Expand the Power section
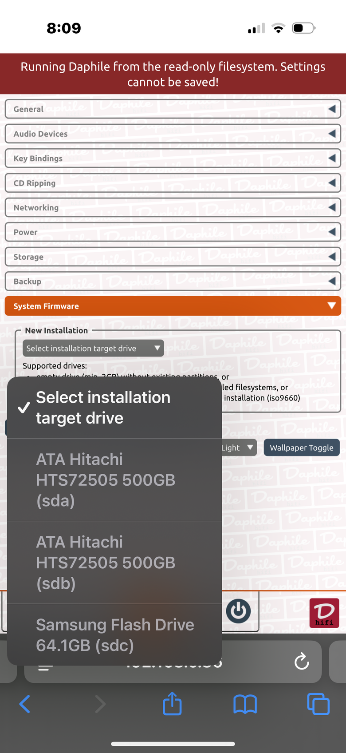The image size is (346, 753). [173, 232]
